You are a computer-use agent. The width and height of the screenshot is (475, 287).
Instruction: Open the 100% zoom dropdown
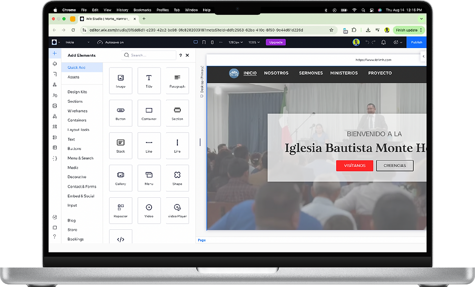coord(254,42)
